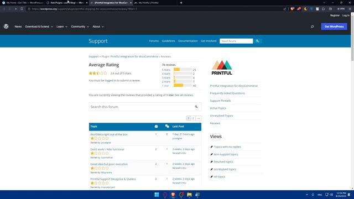Open the Brave browser taskbar icon
This screenshot has width=354, height=199.
click(x=173, y=195)
